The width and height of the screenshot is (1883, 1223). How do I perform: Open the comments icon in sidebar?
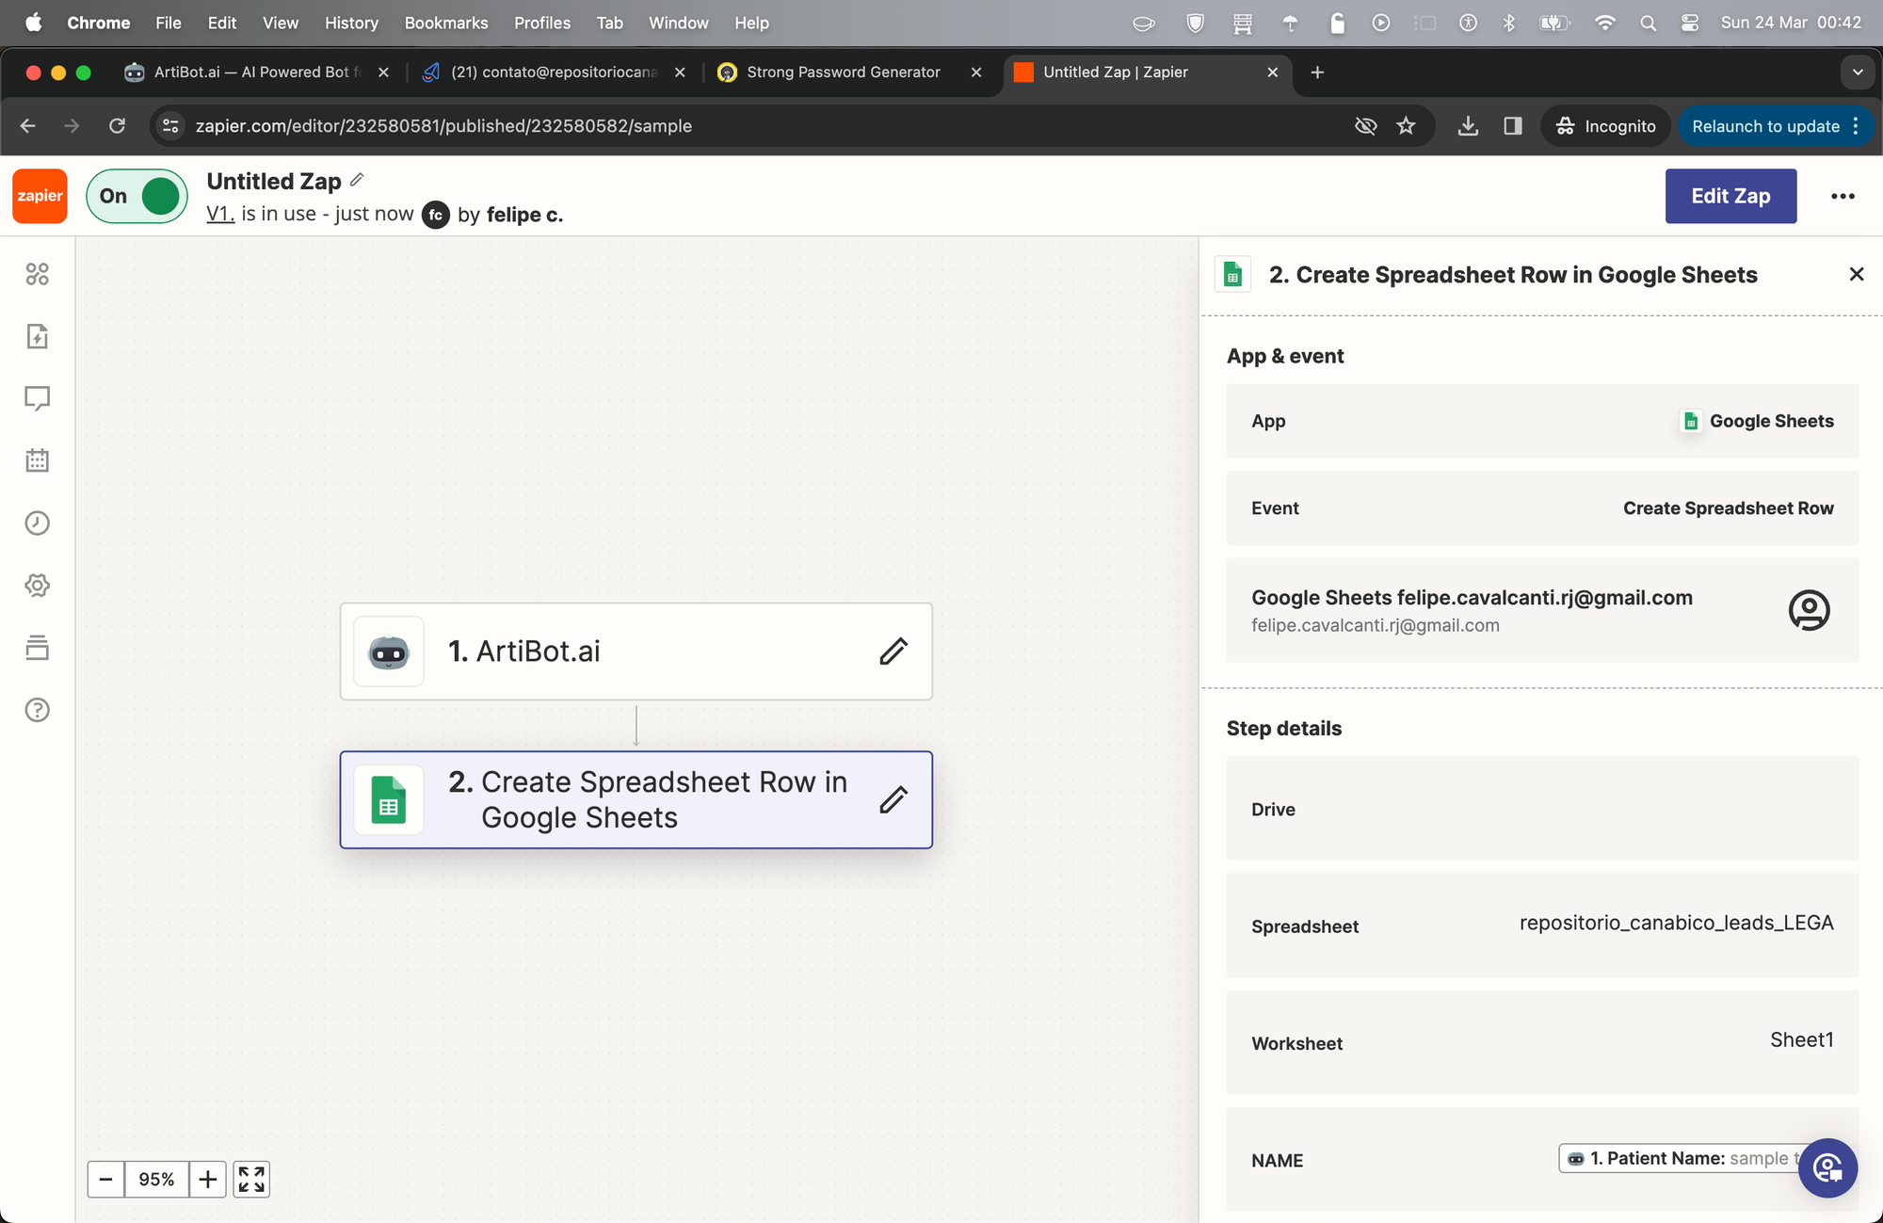(x=37, y=398)
